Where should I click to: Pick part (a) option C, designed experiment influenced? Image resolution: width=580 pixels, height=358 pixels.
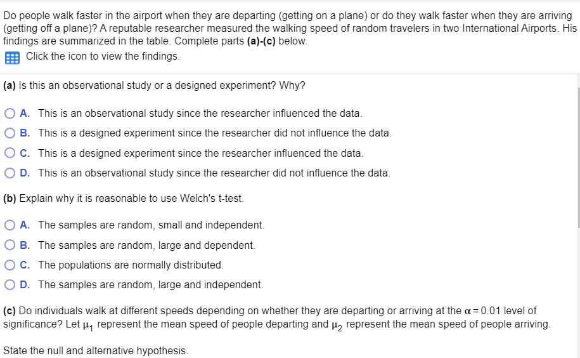click(10, 153)
